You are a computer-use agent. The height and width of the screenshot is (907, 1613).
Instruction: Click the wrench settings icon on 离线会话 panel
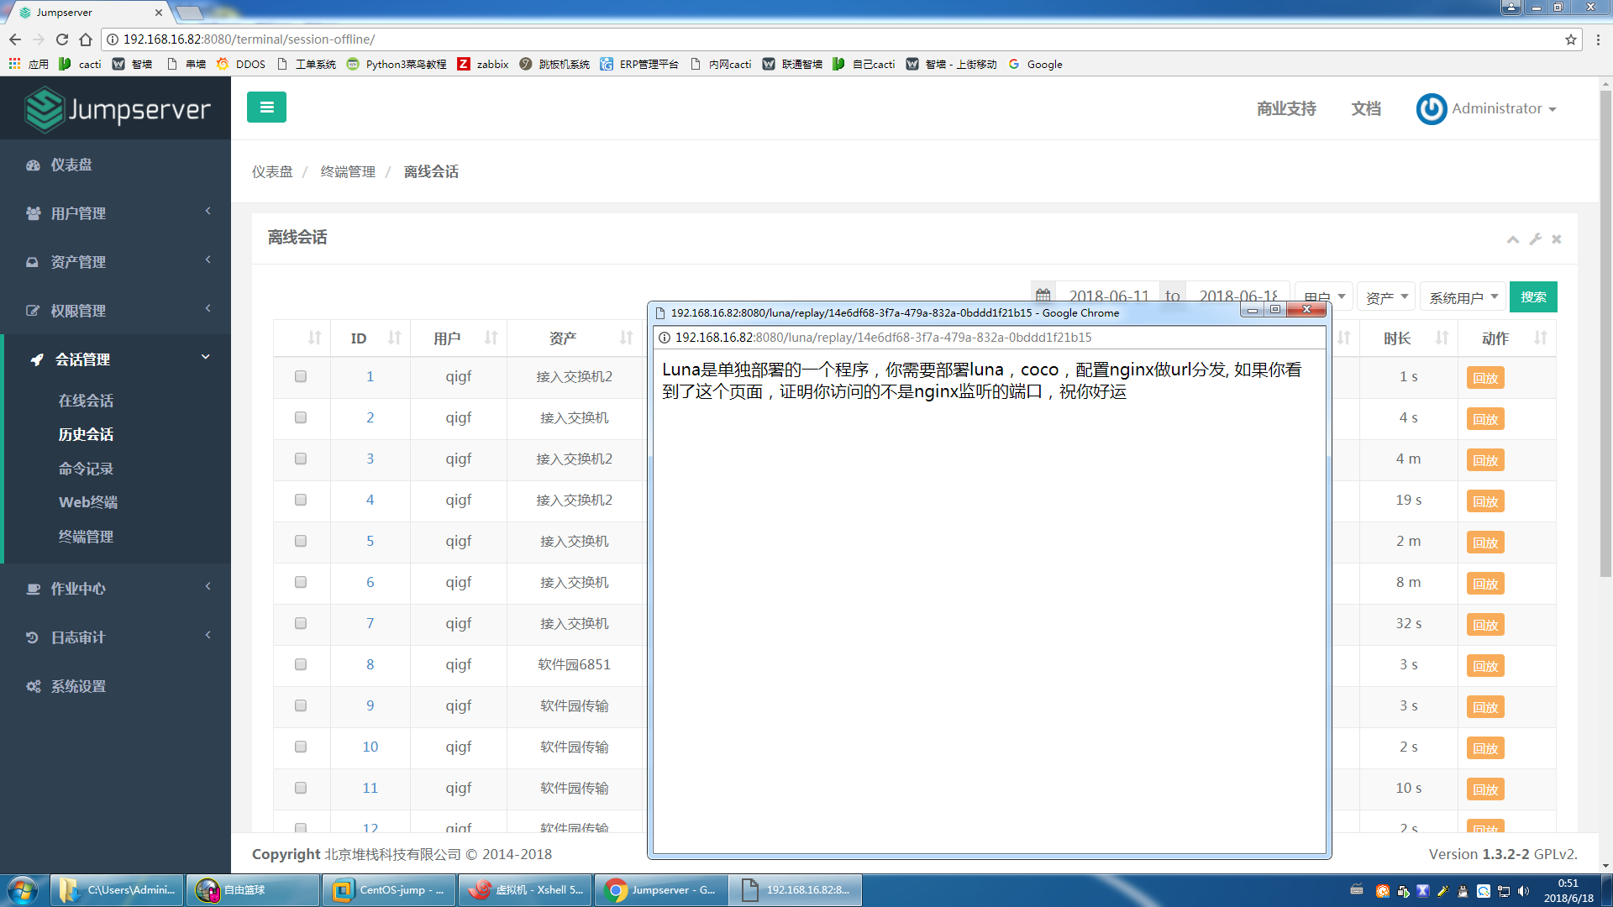[1536, 239]
